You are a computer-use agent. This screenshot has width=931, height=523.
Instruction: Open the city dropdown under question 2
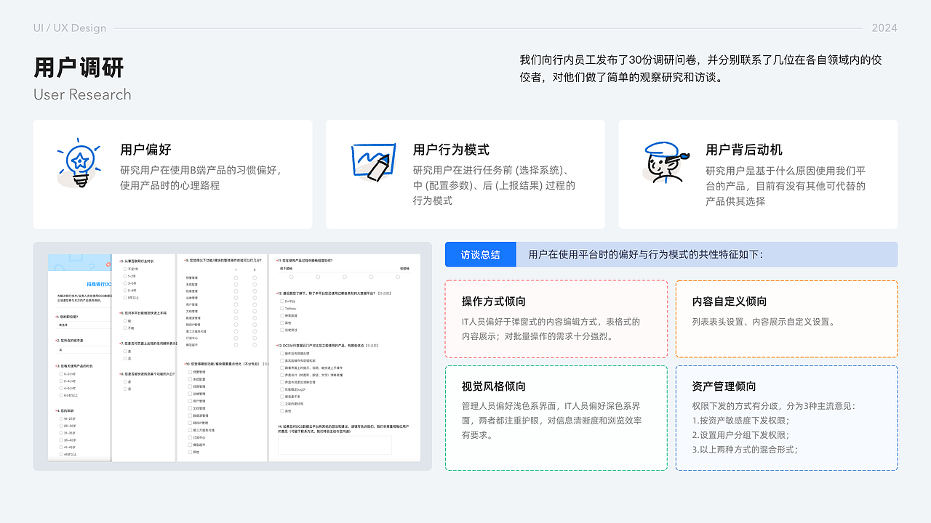point(84,349)
